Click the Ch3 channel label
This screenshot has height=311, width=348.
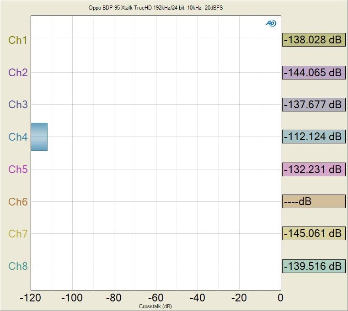(x=18, y=105)
